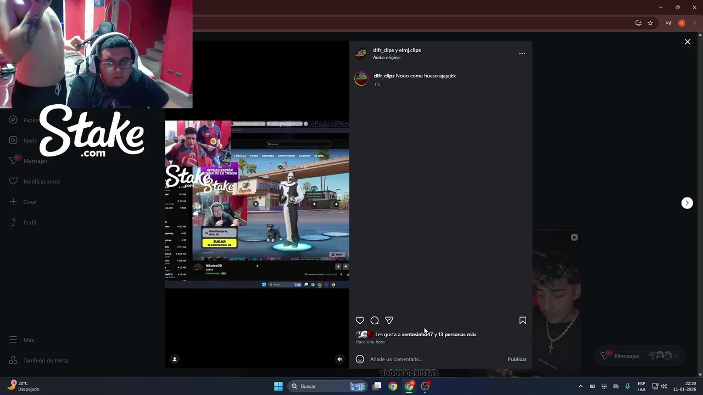Click the Notificaciones heart icon
This screenshot has width=703, height=395.
point(13,182)
